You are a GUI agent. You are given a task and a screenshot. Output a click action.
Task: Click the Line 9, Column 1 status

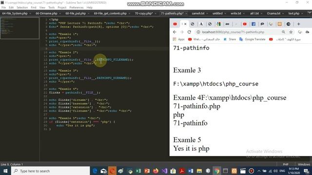[x=12, y=164]
